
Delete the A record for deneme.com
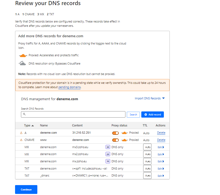click(x=161, y=133)
